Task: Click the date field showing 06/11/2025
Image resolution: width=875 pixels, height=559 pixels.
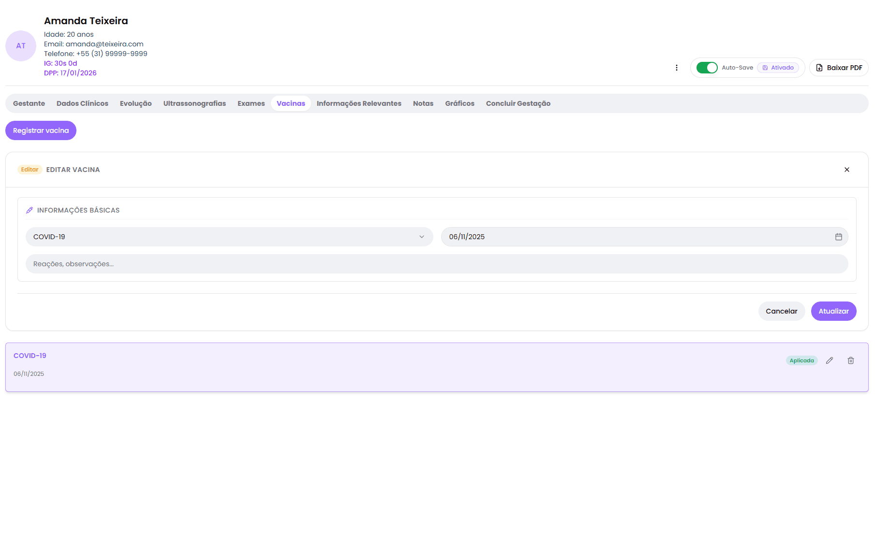Action: [x=634, y=237]
